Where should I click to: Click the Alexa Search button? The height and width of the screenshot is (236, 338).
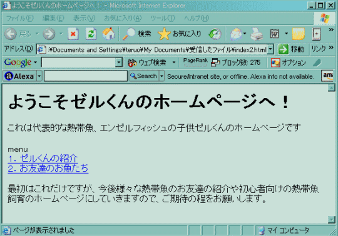tap(143, 76)
